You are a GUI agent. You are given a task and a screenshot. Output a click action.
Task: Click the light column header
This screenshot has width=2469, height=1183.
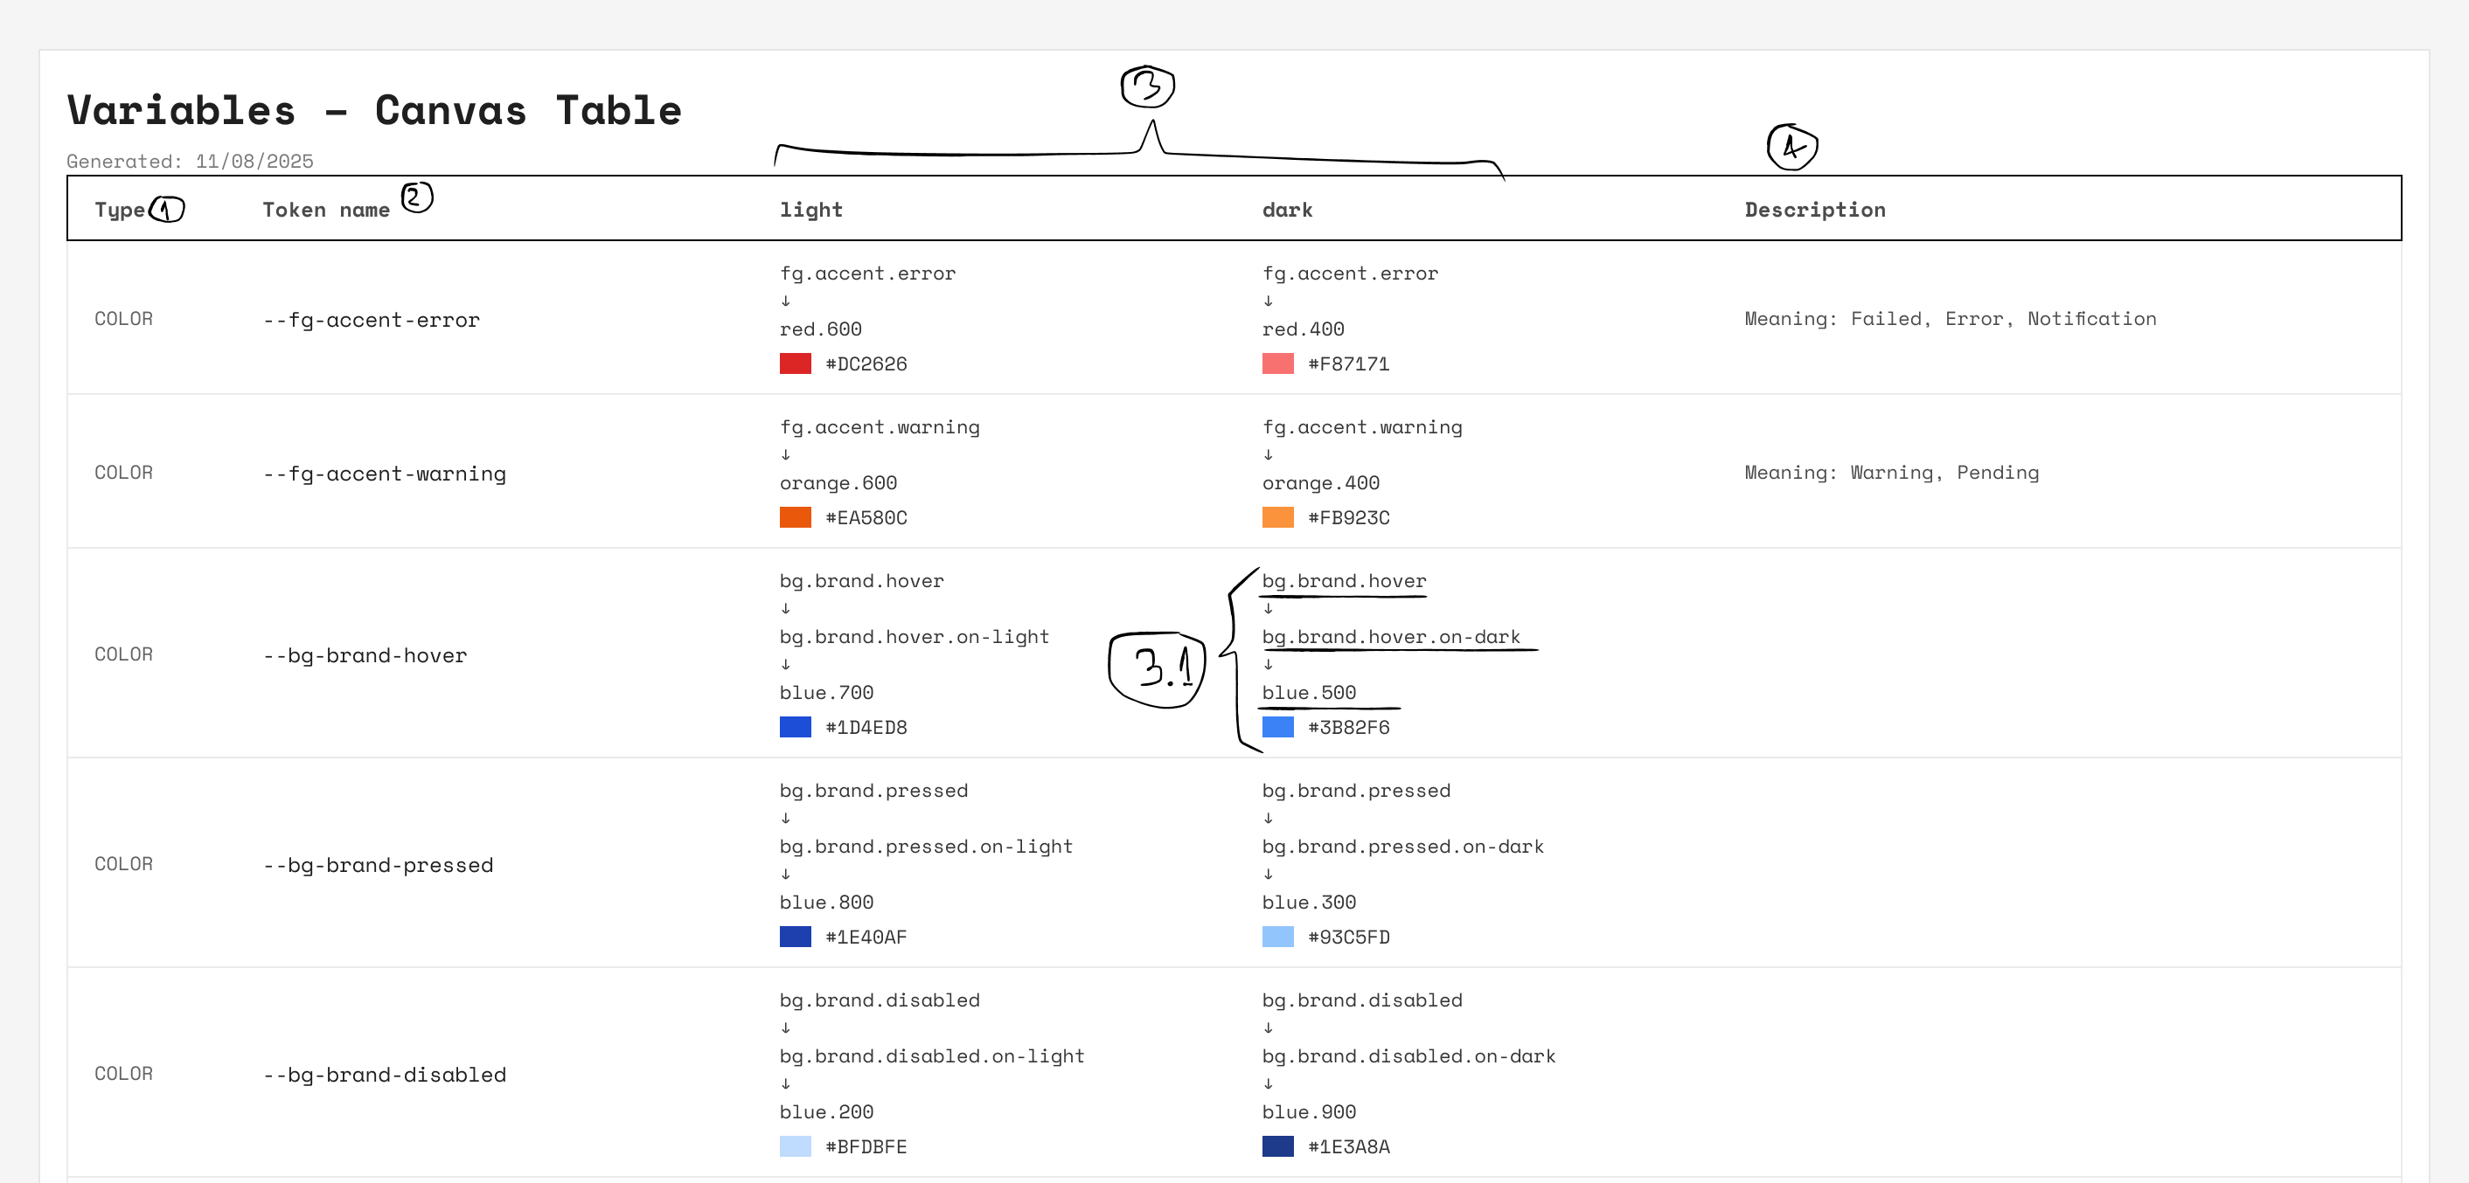(810, 210)
